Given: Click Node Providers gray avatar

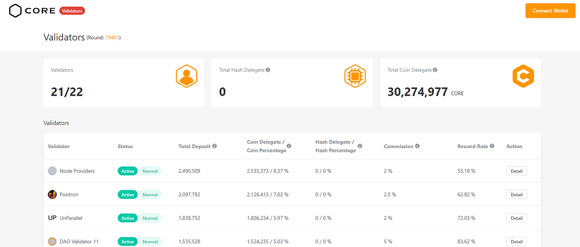Looking at the screenshot, I should (52, 171).
